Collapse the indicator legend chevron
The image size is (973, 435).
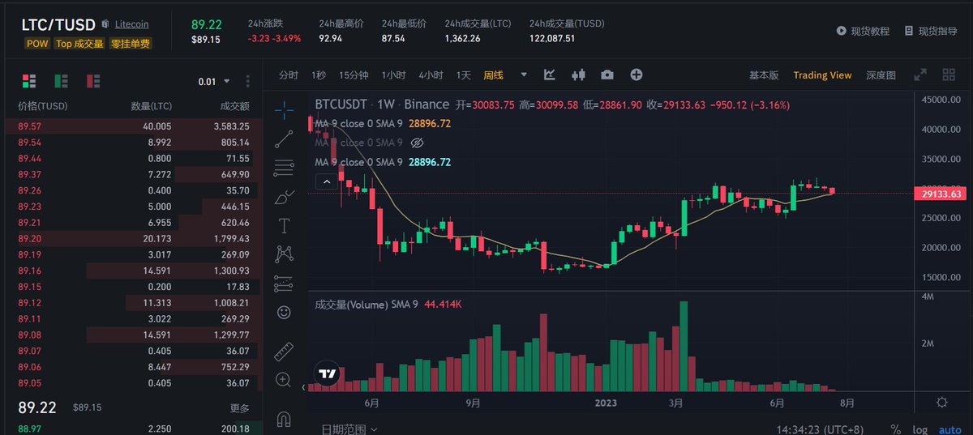pyautogui.click(x=326, y=182)
